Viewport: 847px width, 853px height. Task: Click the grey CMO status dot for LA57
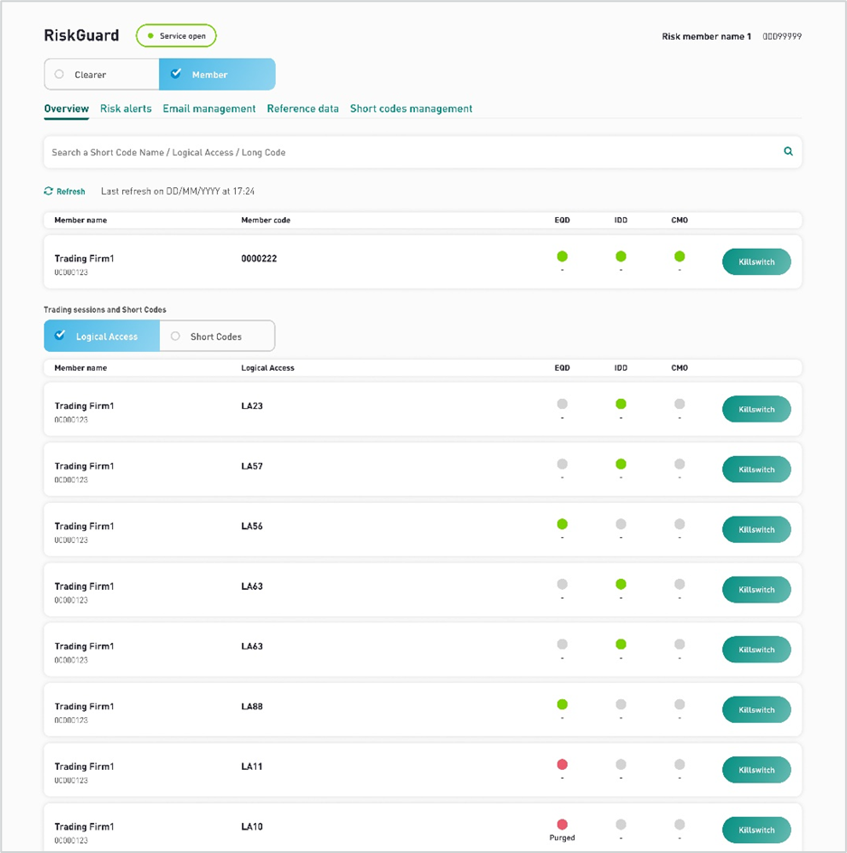(680, 464)
